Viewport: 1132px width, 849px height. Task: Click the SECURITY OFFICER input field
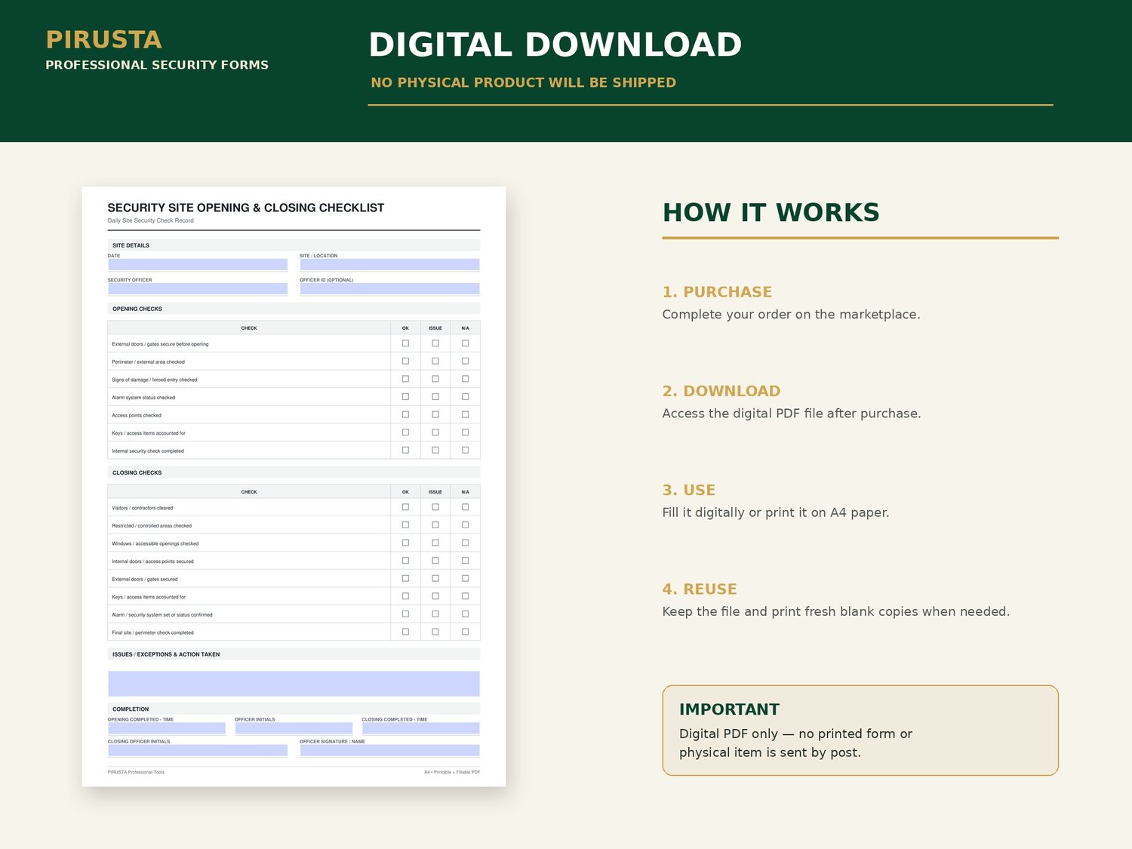(198, 289)
